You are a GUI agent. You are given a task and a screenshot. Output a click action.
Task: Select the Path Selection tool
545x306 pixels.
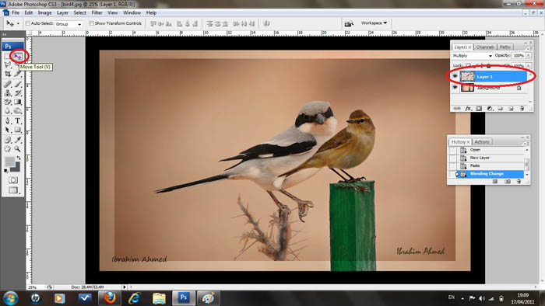(x=7, y=130)
